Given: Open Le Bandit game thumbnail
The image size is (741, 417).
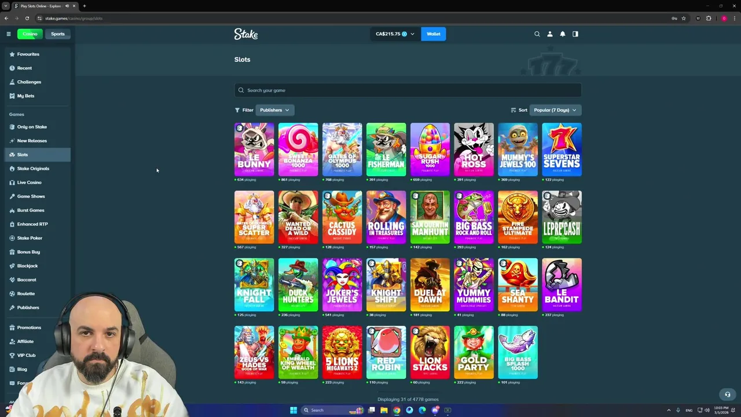Looking at the screenshot, I should tap(562, 285).
